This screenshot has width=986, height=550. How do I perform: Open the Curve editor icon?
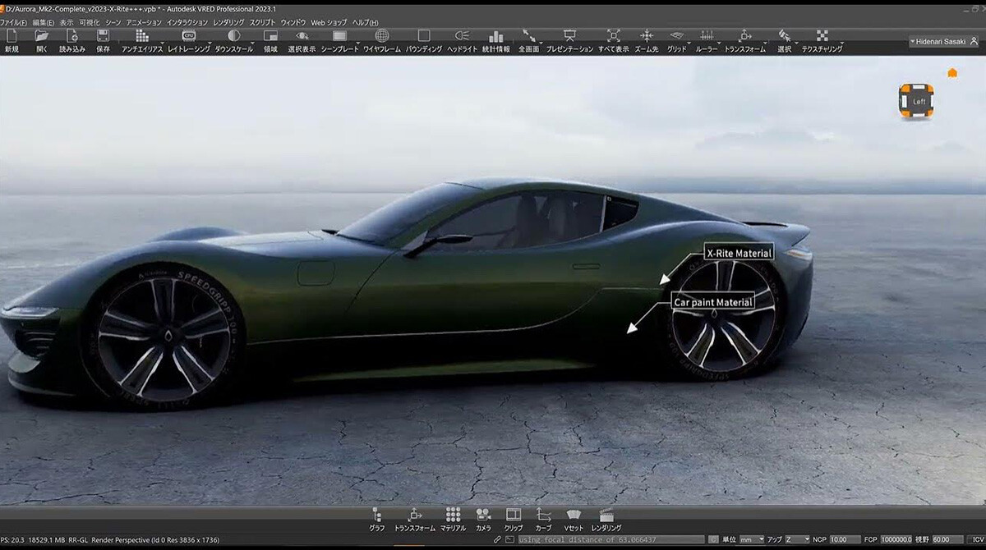pos(543,516)
